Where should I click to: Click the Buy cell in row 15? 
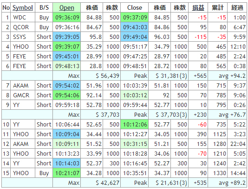(x=44, y=173)
